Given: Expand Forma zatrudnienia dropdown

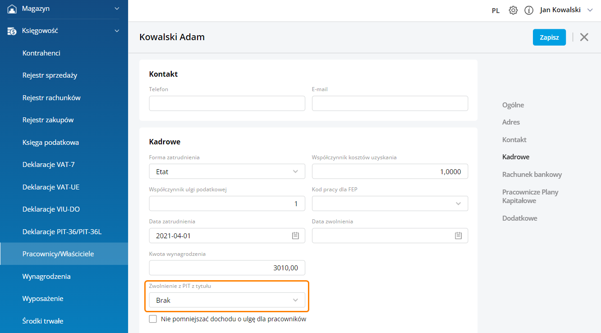Looking at the screenshot, I should [x=227, y=171].
